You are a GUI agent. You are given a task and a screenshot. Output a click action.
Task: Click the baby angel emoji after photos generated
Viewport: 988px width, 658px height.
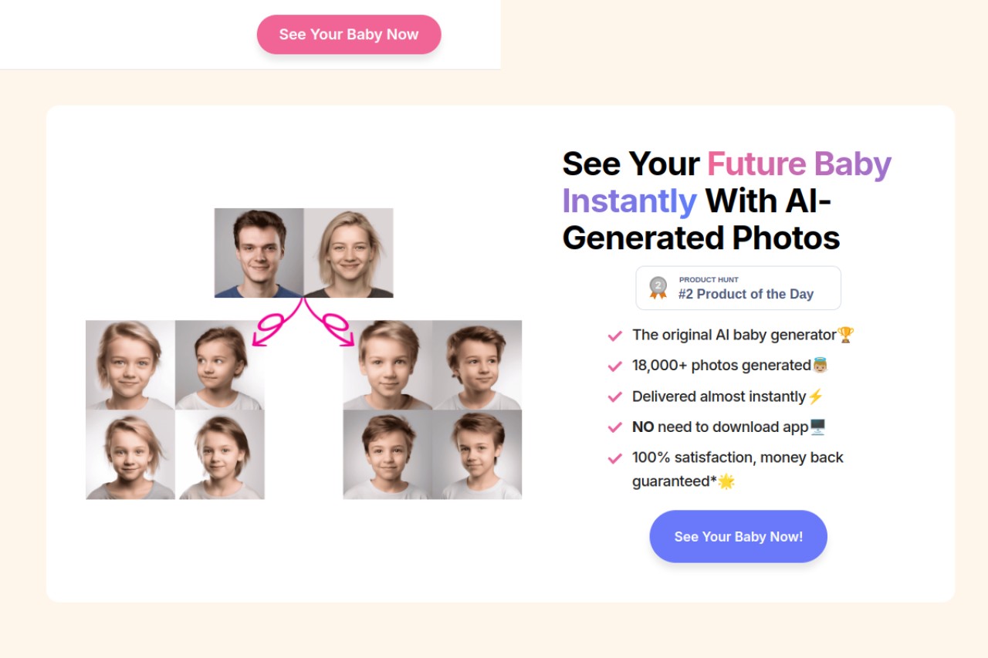[820, 365]
